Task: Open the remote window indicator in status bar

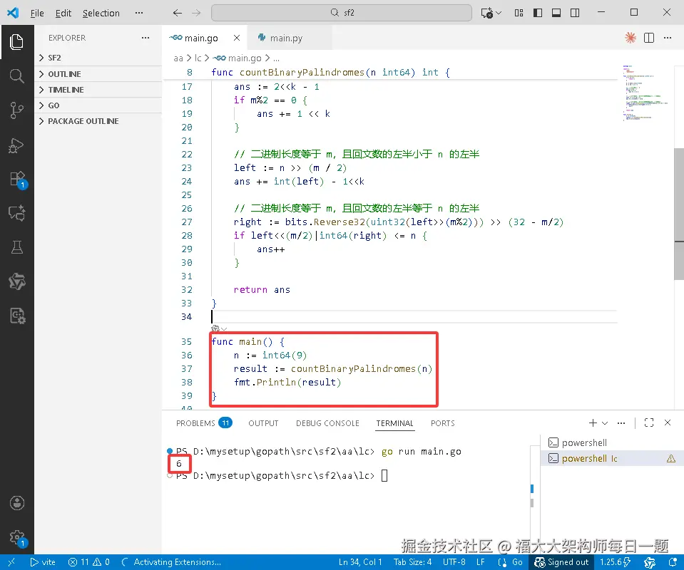Action: pyautogui.click(x=12, y=562)
